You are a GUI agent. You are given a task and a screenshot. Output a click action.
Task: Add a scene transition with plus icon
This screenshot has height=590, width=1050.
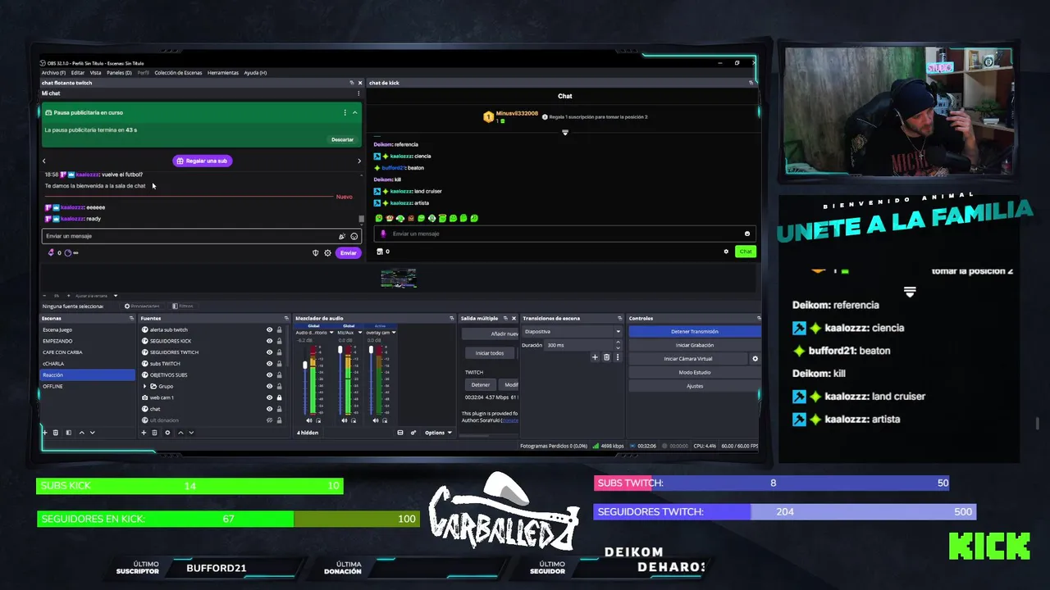click(x=596, y=357)
